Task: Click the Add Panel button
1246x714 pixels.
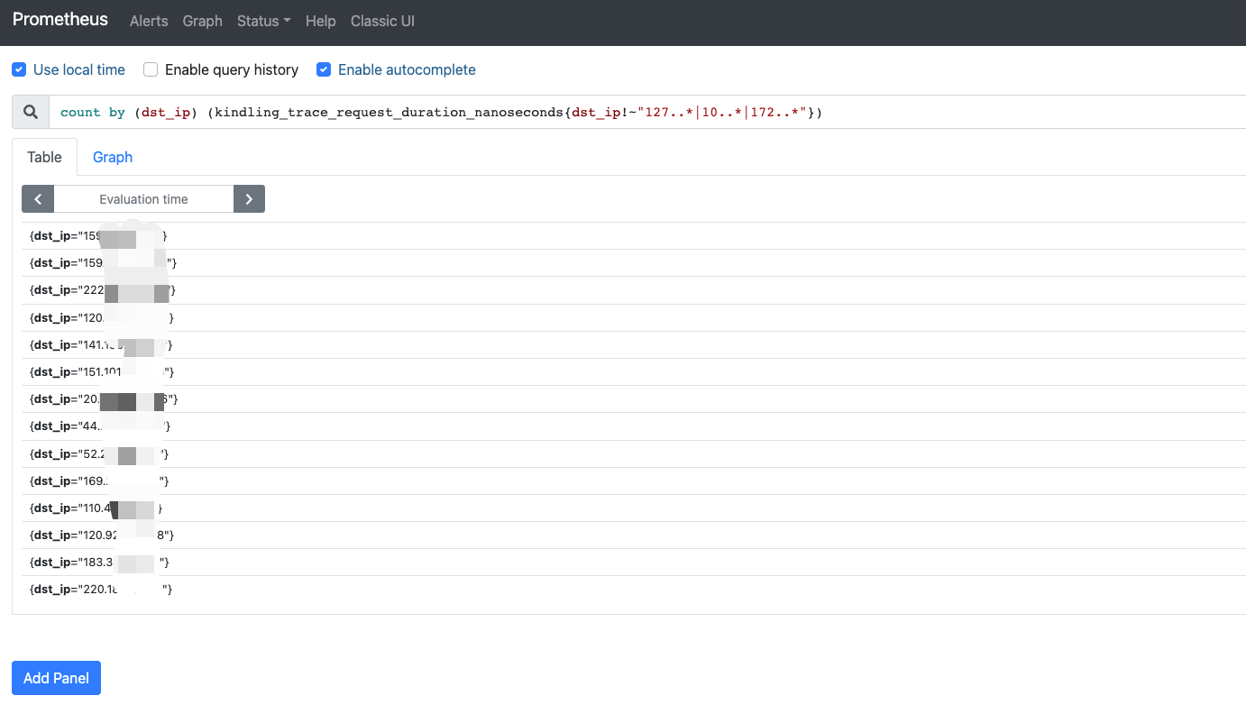Action: pyautogui.click(x=56, y=678)
